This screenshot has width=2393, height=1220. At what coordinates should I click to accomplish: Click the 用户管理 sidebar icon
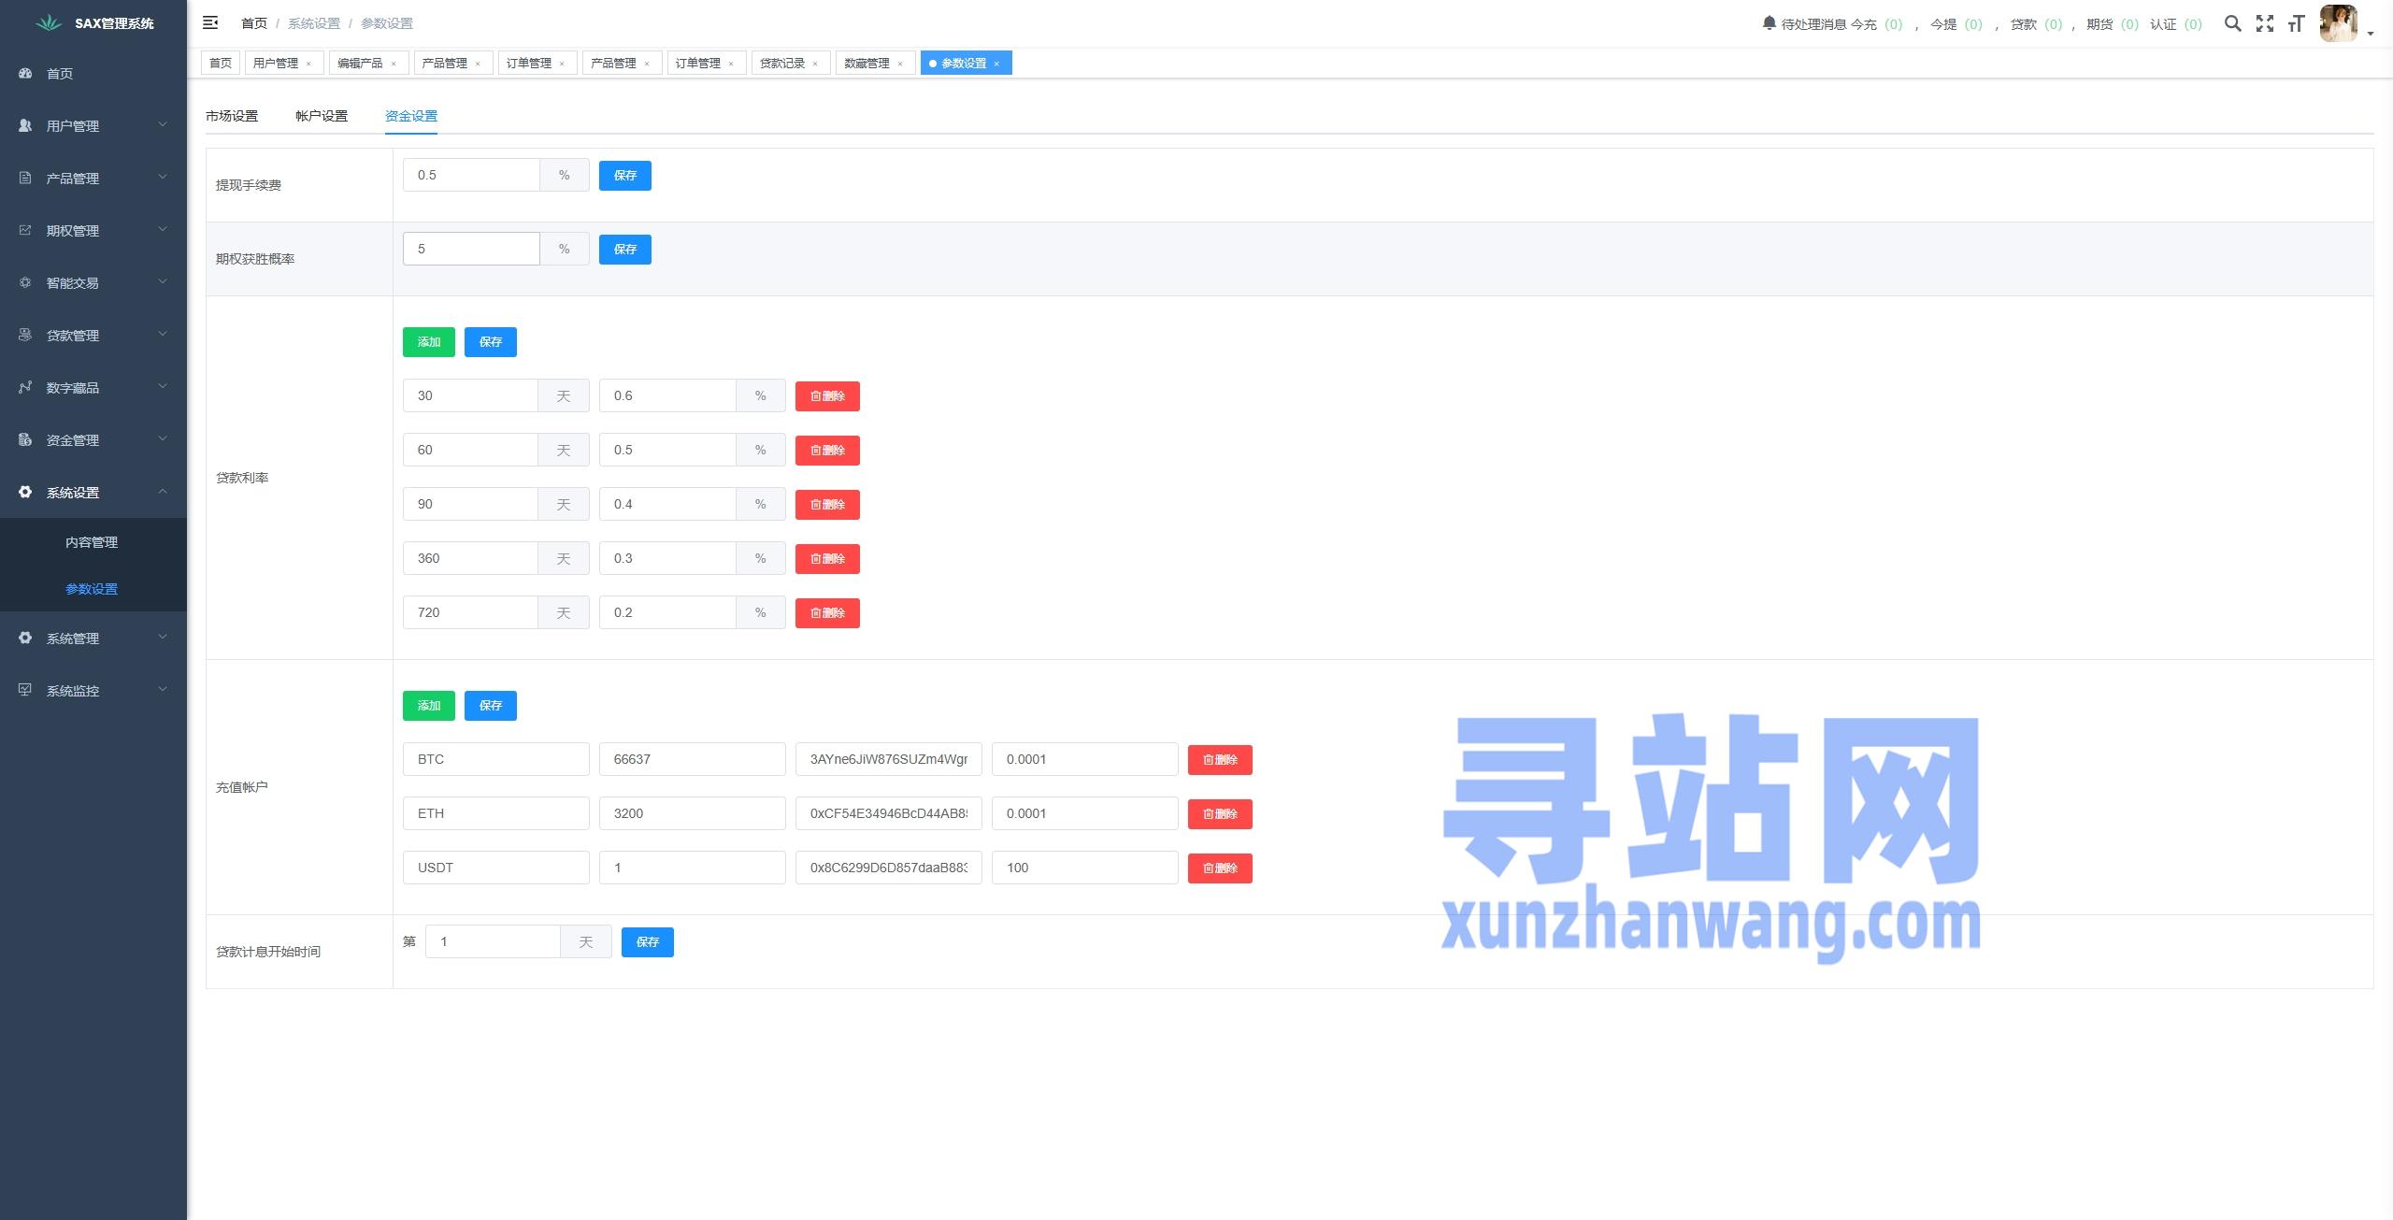coord(25,125)
